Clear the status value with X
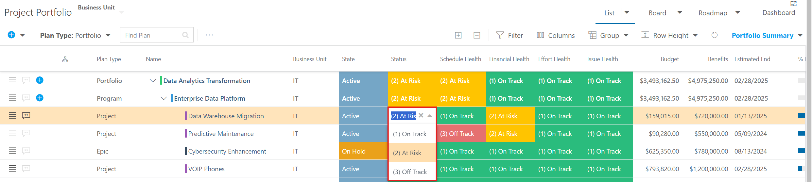This screenshot has width=812, height=182. click(421, 115)
